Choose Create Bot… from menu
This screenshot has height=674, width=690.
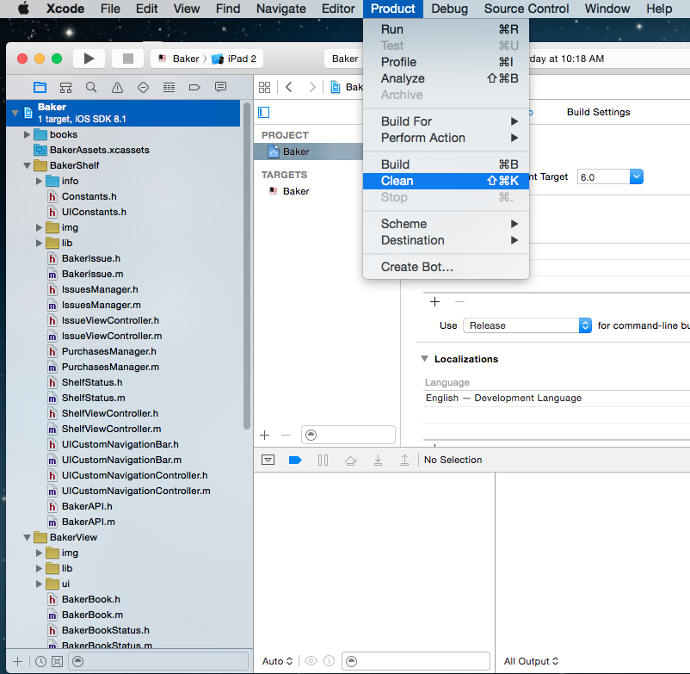coord(446,267)
